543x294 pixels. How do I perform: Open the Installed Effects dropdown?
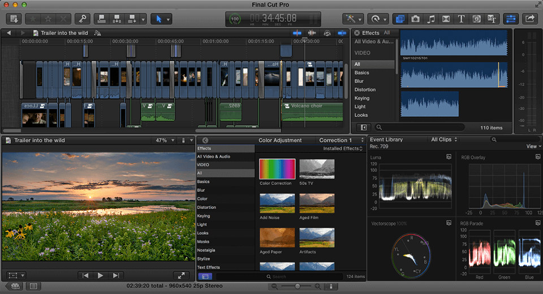[343, 148]
